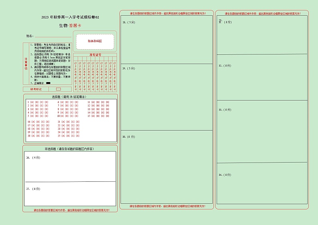
Task: Fill bubble A for question 21
Action: 63,122
